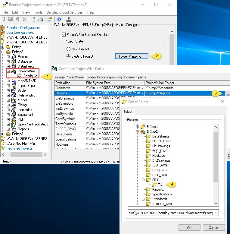Select the Standards row in path table
The height and width of the screenshot is (234, 230).
142,88
